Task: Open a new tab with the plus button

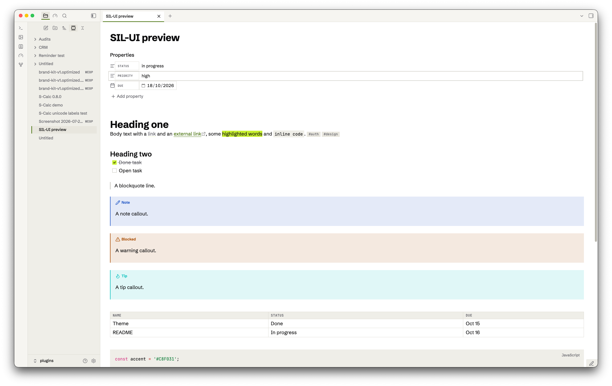Action: click(170, 16)
